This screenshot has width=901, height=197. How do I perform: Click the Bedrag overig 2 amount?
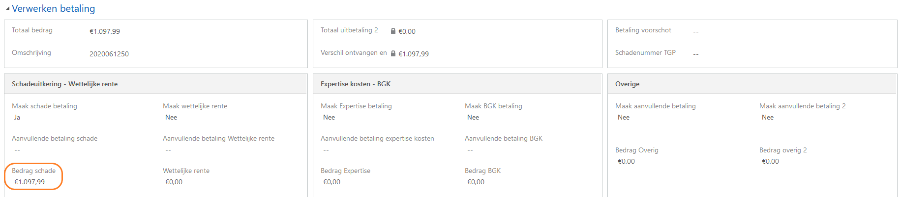(x=770, y=161)
